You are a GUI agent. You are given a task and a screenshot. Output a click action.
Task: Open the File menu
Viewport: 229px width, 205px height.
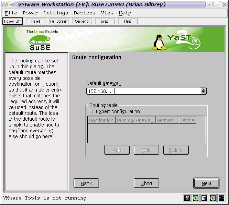coord(11,13)
